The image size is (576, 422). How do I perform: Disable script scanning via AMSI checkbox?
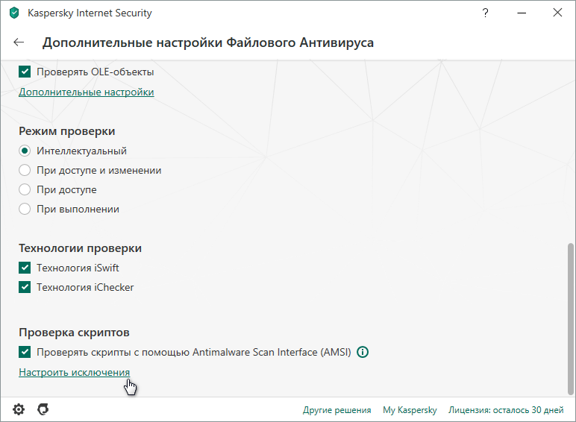[25, 352]
